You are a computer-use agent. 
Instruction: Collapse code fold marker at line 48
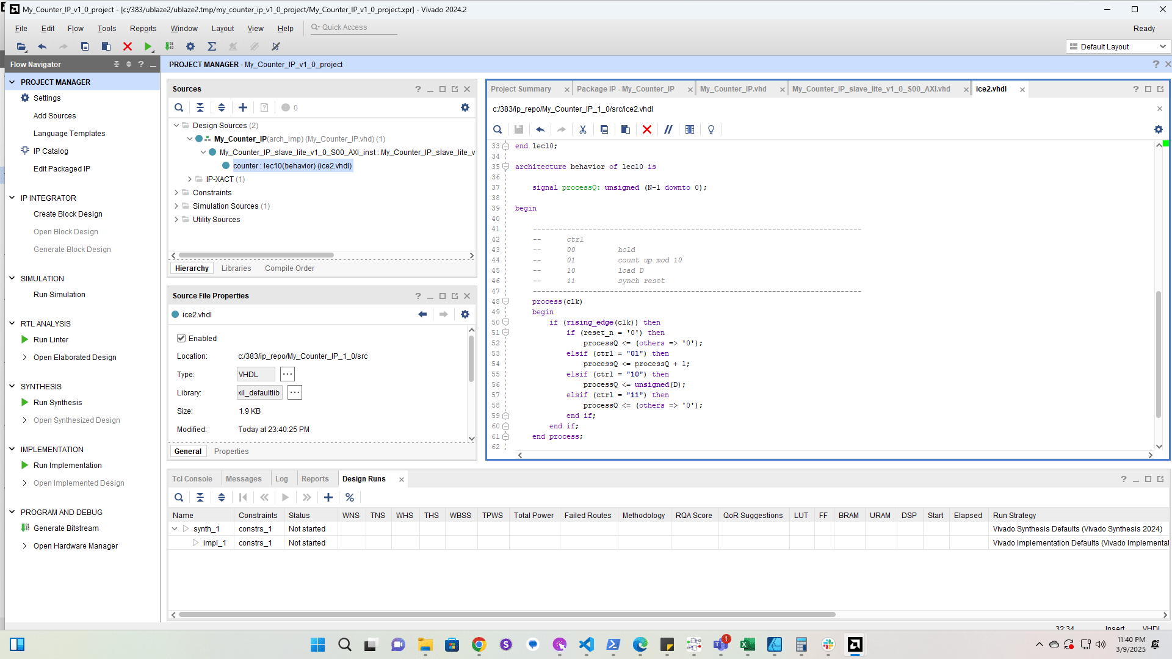(505, 301)
